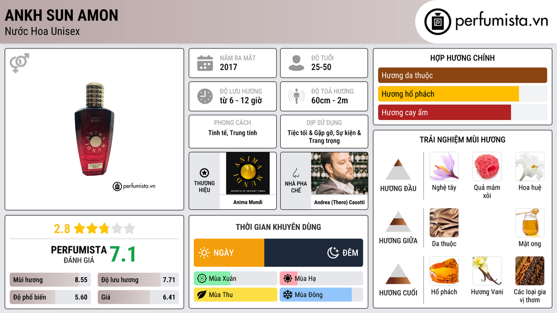Click the Hợp hương chính heading

462,58
